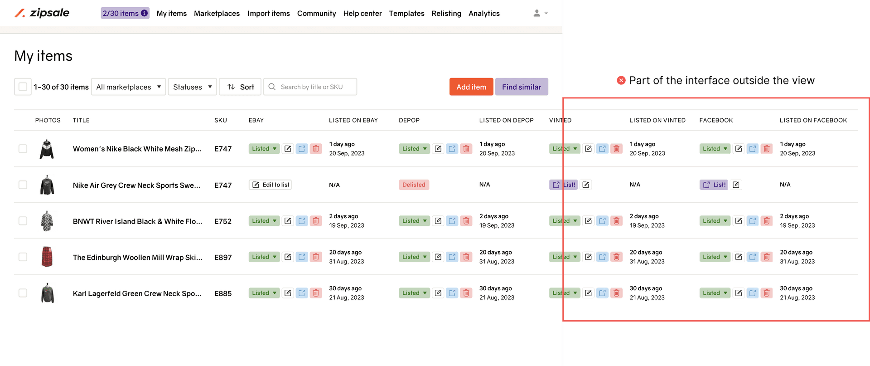Click the eBay edit icon for Women's Nike item

[288, 149]
